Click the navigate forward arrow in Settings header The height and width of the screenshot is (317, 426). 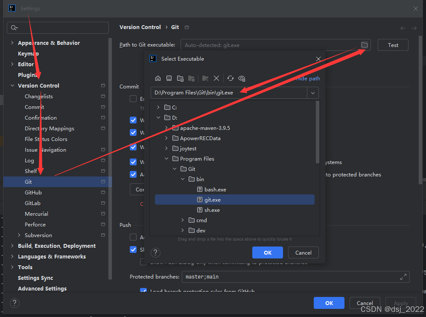point(414,28)
